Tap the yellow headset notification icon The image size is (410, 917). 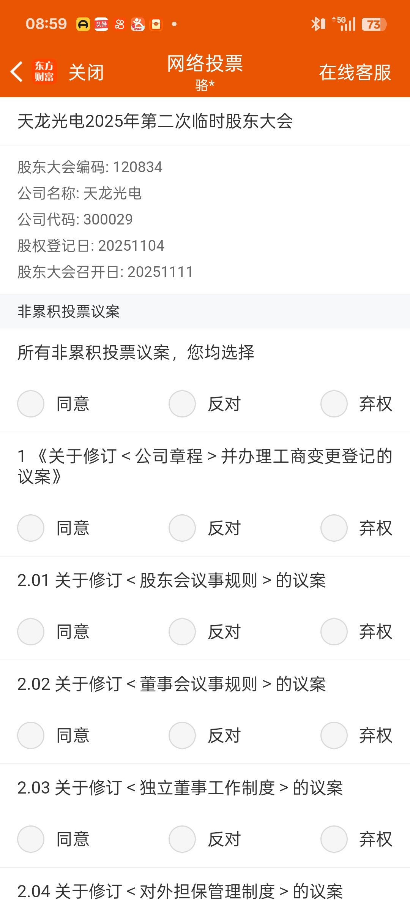point(83,24)
